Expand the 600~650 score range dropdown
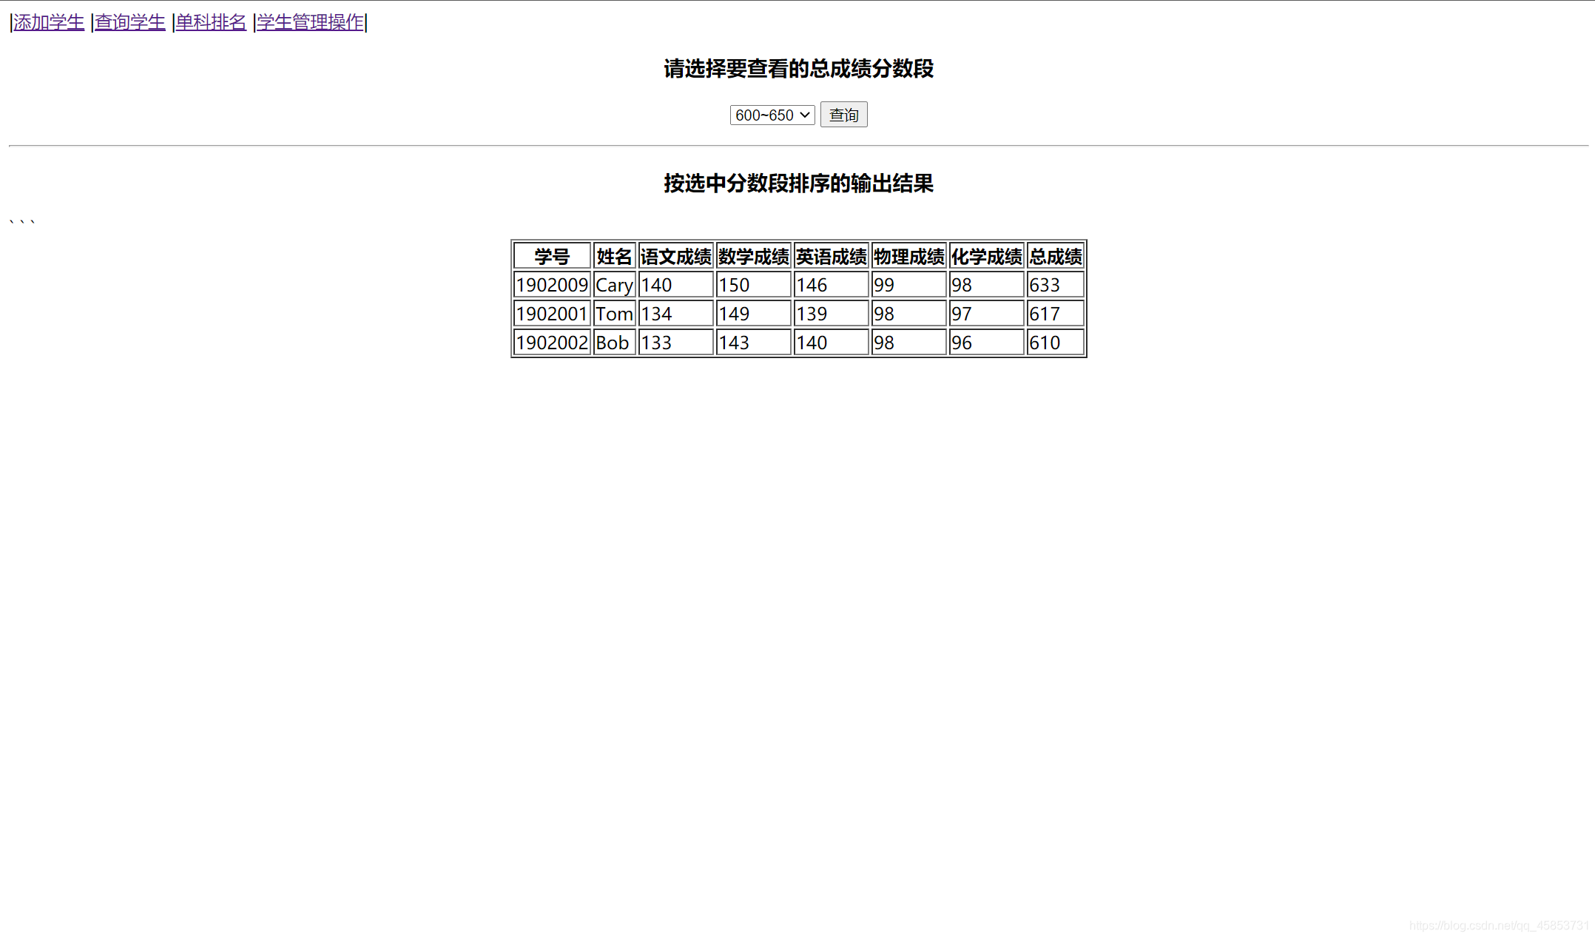The width and height of the screenshot is (1595, 939). (772, 115)
